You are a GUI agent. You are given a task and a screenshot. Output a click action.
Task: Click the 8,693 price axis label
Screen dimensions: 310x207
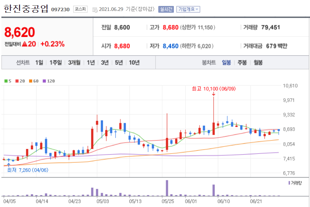[x=289, y=129]
